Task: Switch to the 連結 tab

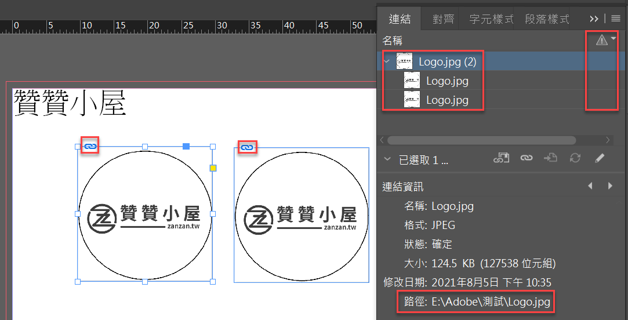Action: pos(400,19)
